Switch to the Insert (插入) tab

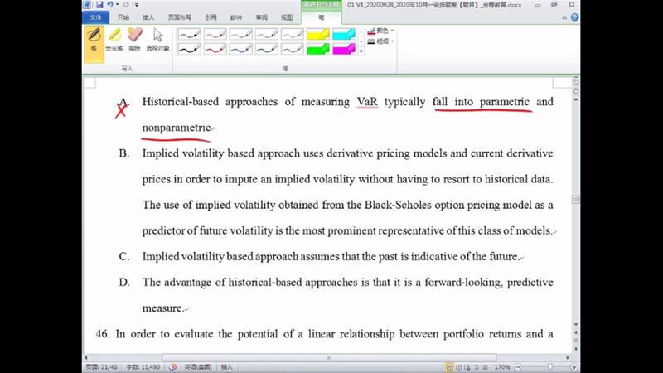pos(148,17)
